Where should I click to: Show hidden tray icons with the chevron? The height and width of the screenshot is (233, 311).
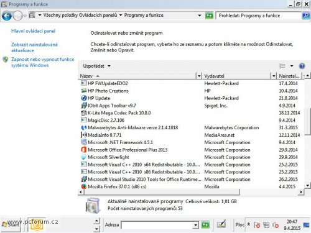(x=248, y=224)
